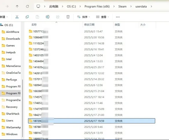Sort by 类型 column header

pyautogui.click(x=117, y=25)
